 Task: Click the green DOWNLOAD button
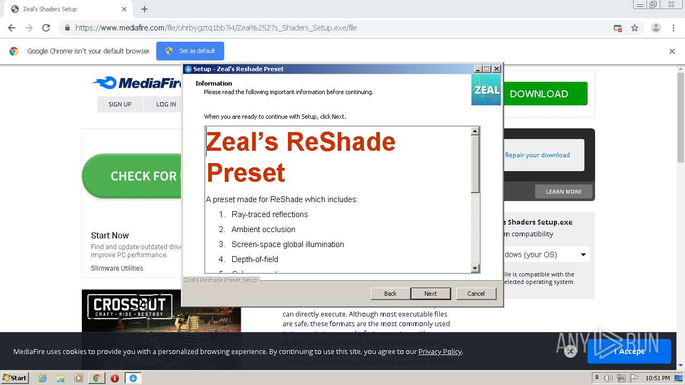click(x=545, y=94)
